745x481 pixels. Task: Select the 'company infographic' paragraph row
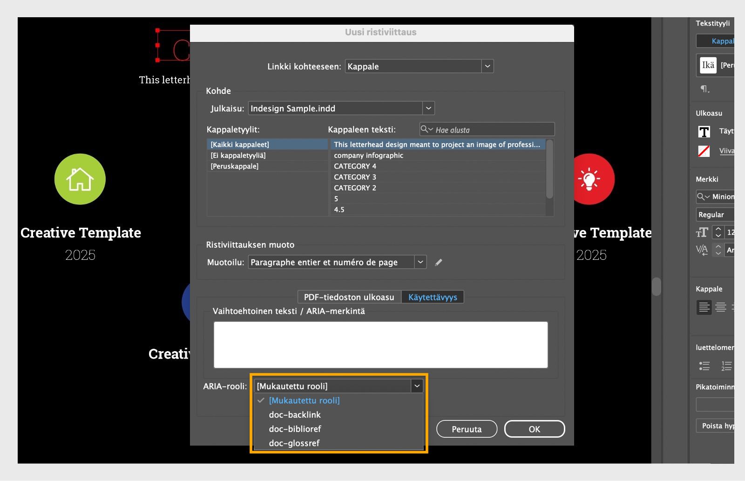coord(438,156)
